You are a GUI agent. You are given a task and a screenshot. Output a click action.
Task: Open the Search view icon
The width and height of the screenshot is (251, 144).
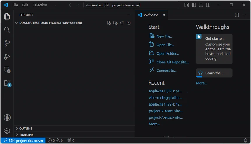7,30
